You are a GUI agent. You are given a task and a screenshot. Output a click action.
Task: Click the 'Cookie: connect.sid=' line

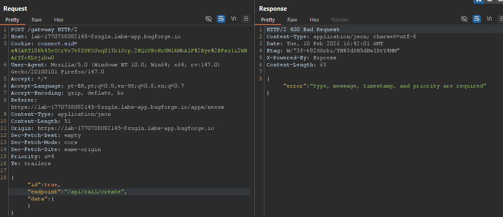pyautogui.click(x=44, y=44)
